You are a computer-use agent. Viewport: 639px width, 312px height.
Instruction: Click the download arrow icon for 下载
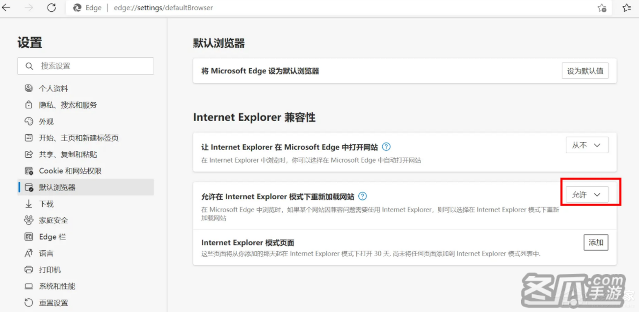28,204
